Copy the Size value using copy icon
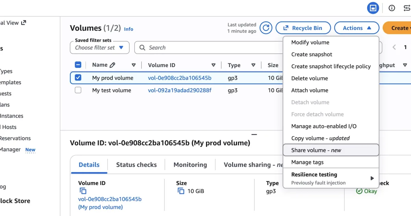Viewport: 411px width, 216px height. 181,191
